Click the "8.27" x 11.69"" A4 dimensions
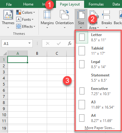 tap(102, 121)
